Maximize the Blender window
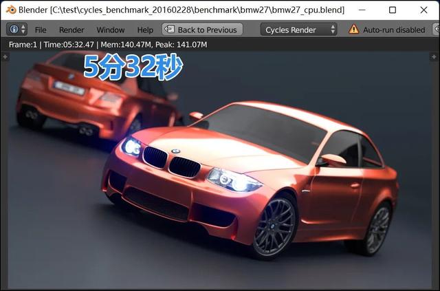 (x=393, y=10)
